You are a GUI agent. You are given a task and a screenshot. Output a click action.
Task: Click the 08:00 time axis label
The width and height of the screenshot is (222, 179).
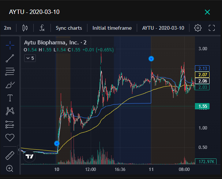pos(184,169)
